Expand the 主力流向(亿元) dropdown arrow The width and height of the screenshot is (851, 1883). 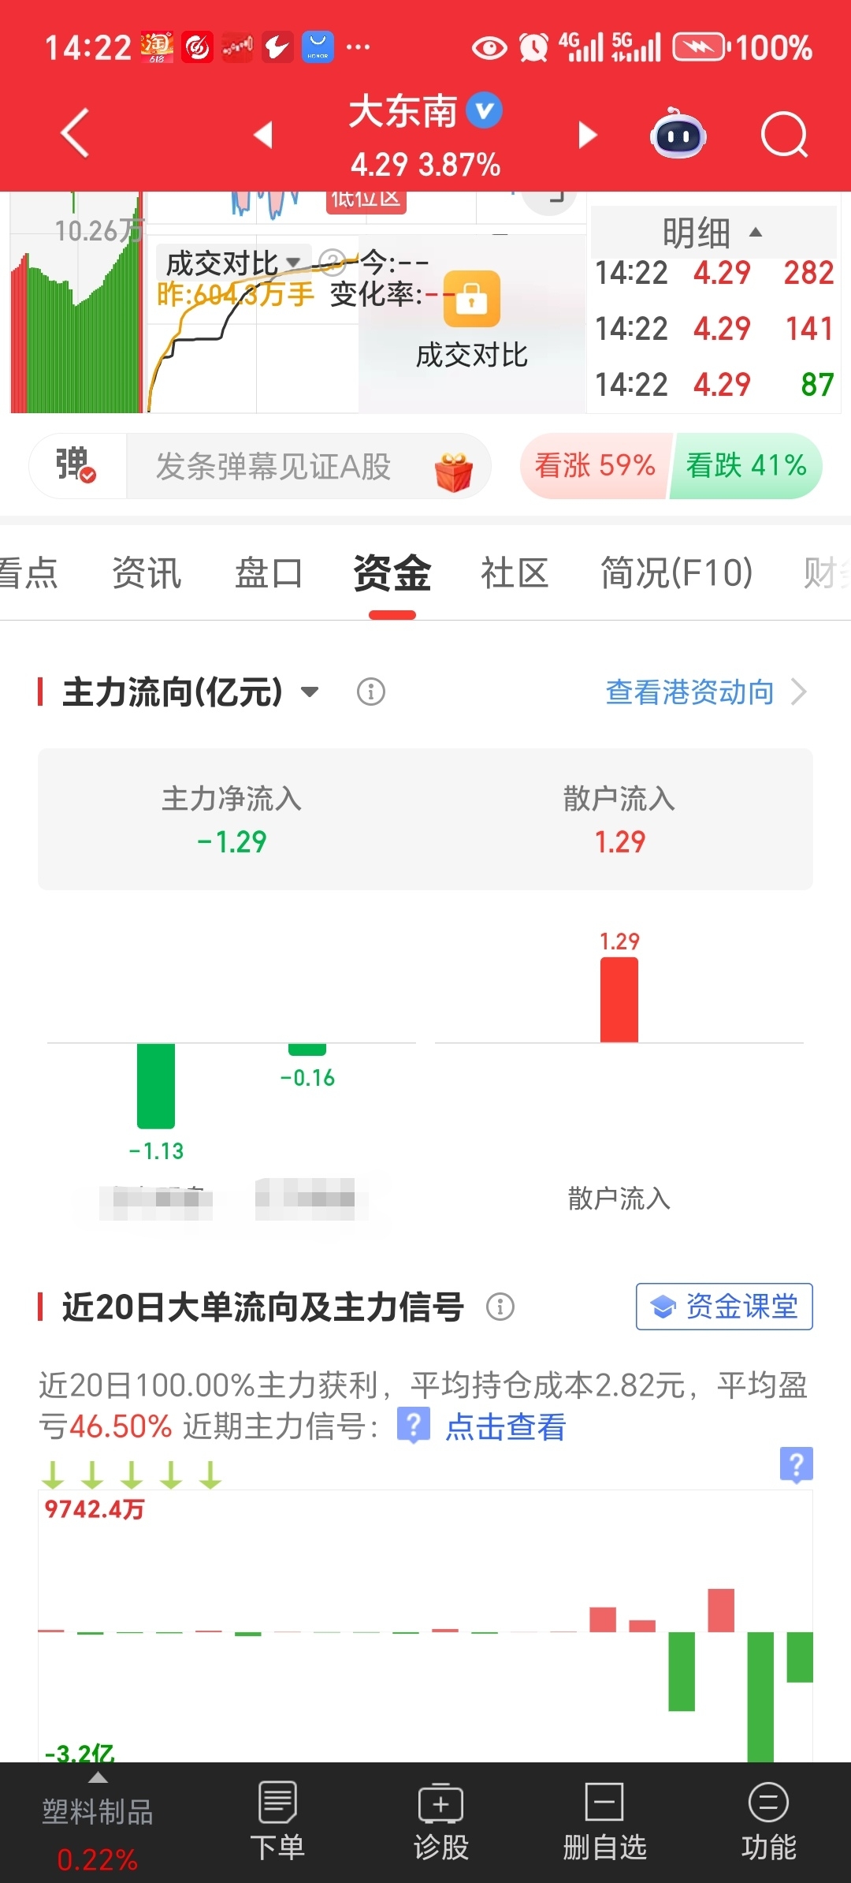(310, 692)
